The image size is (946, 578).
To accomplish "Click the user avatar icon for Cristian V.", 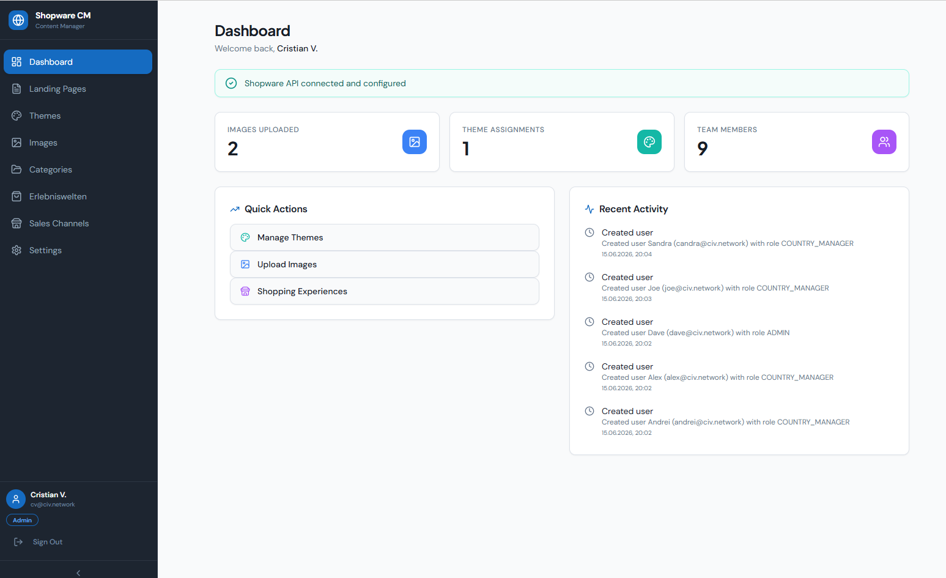I will [x=16, y=499].
